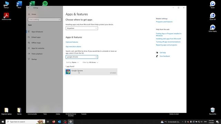Expand the Anywhere app source dropdown
Viewport: 221px width, 124px height.
[82, 28]
